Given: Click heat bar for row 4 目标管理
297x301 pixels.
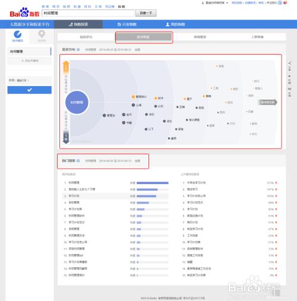Looking at the screenshot, I should [x=153, y=202].
